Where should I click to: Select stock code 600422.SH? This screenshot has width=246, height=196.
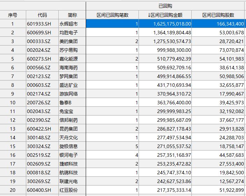[39, 129]
